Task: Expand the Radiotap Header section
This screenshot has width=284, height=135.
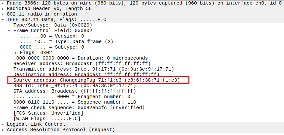Action: (3, 8)
